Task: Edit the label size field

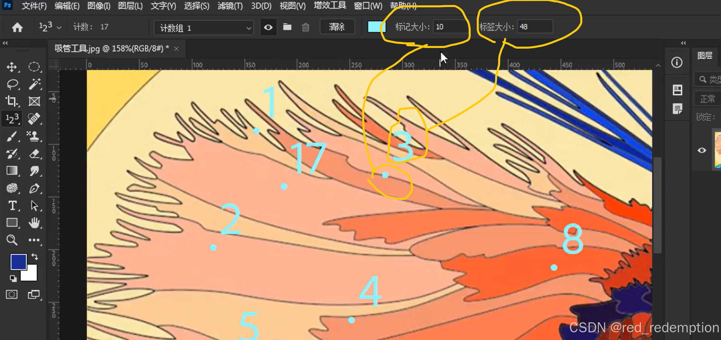Action: 535,27
